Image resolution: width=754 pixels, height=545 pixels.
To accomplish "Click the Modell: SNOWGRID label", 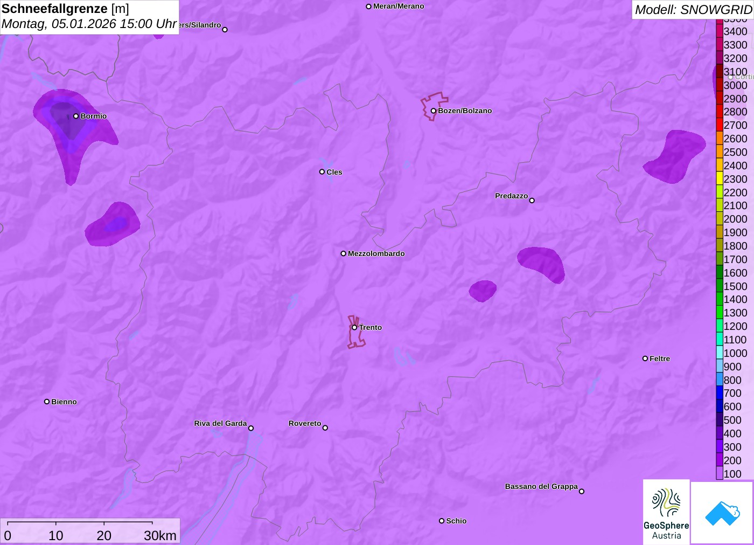I will [693, 10].
